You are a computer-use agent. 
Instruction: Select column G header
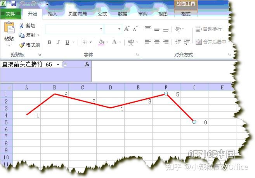(x=194, y=87)
